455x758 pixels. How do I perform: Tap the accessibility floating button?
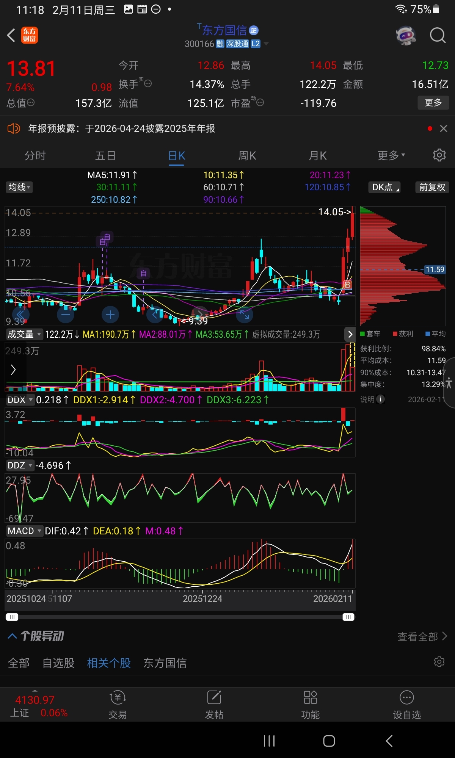[449, 383]
